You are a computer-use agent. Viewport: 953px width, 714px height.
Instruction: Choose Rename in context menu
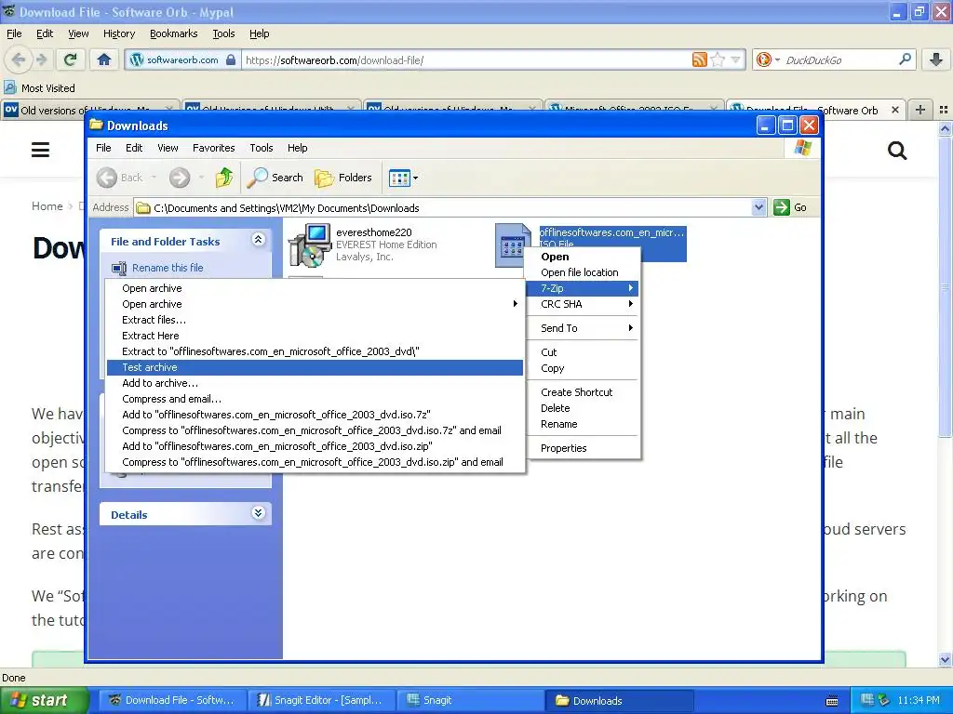click(584, 424)
